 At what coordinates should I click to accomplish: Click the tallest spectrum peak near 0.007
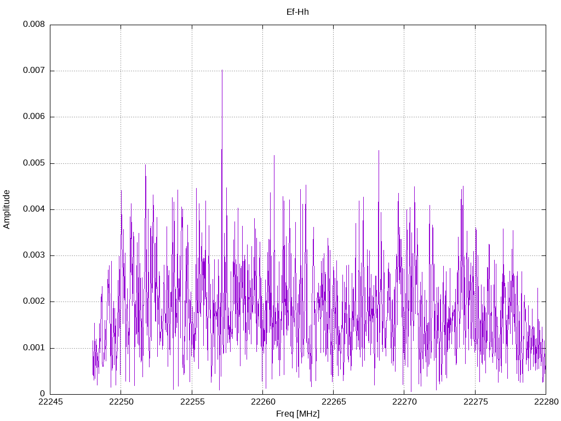pyautogui.click(x=222, y=71)
